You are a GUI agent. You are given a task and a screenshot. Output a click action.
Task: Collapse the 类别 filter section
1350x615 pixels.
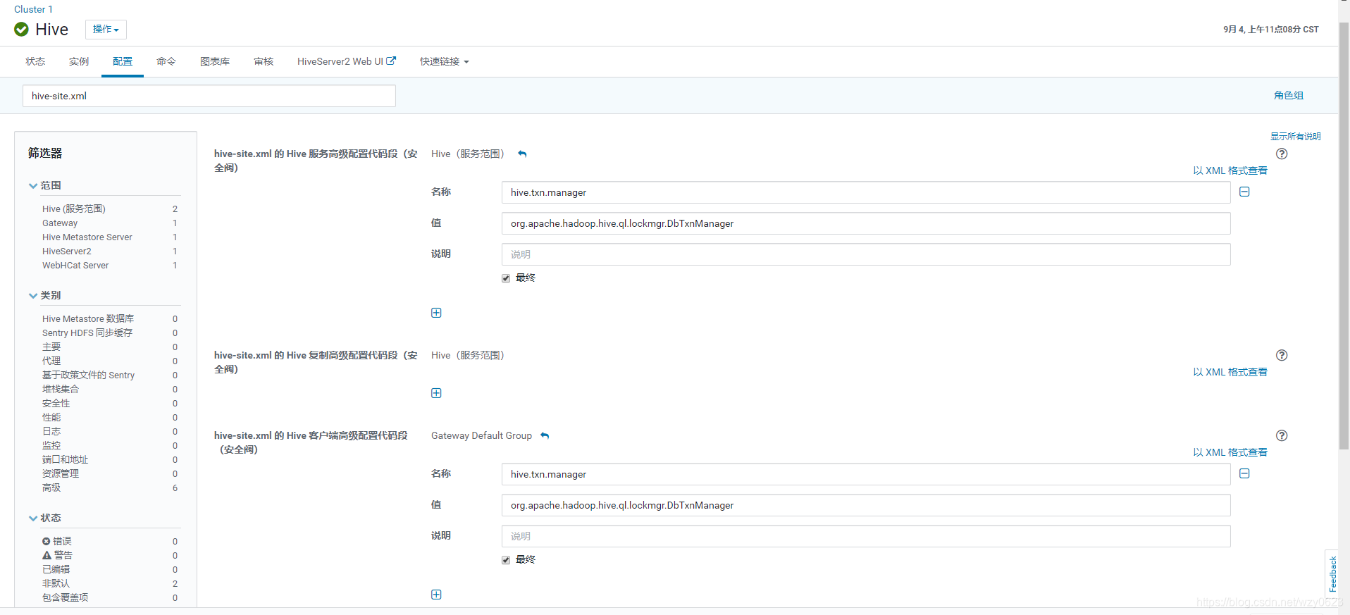point(33,295)
